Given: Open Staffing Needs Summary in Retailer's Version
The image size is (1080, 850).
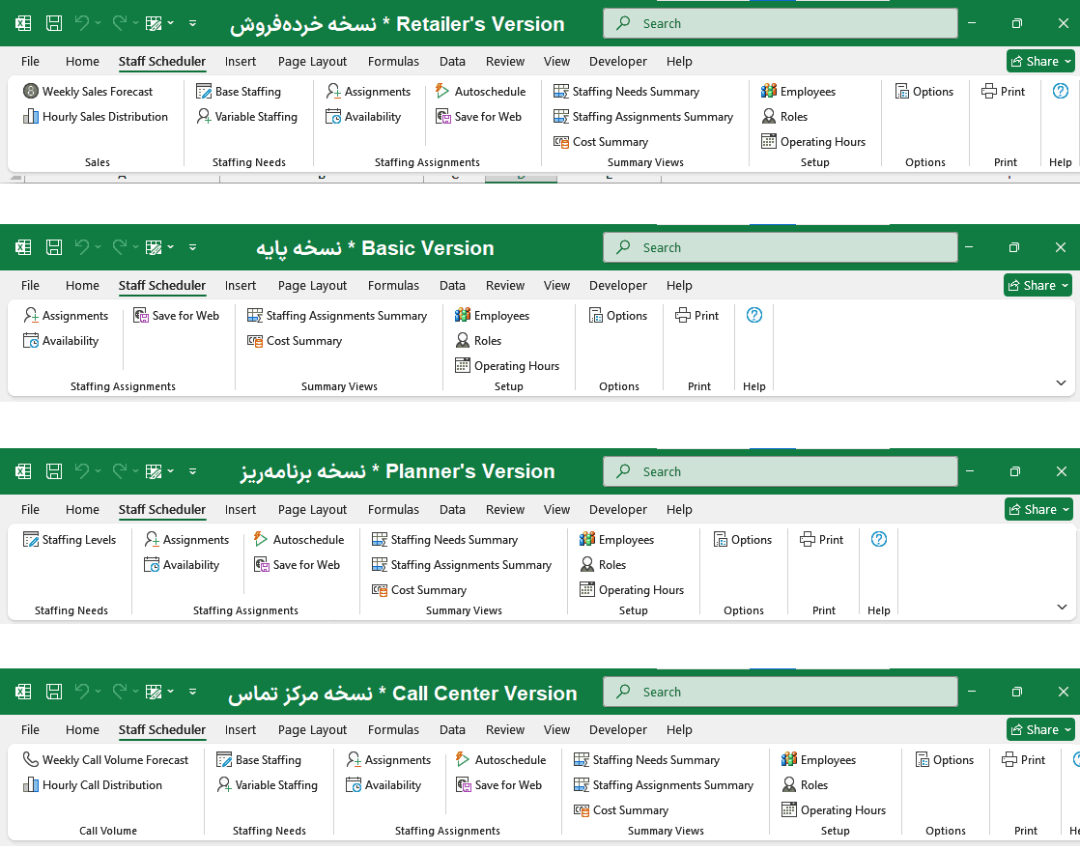Looking at the screenshot, I should click(626, 92).
